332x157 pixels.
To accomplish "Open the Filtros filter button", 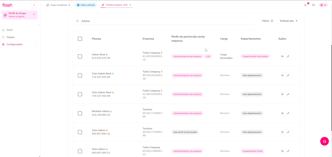I will tap(267, 21).
